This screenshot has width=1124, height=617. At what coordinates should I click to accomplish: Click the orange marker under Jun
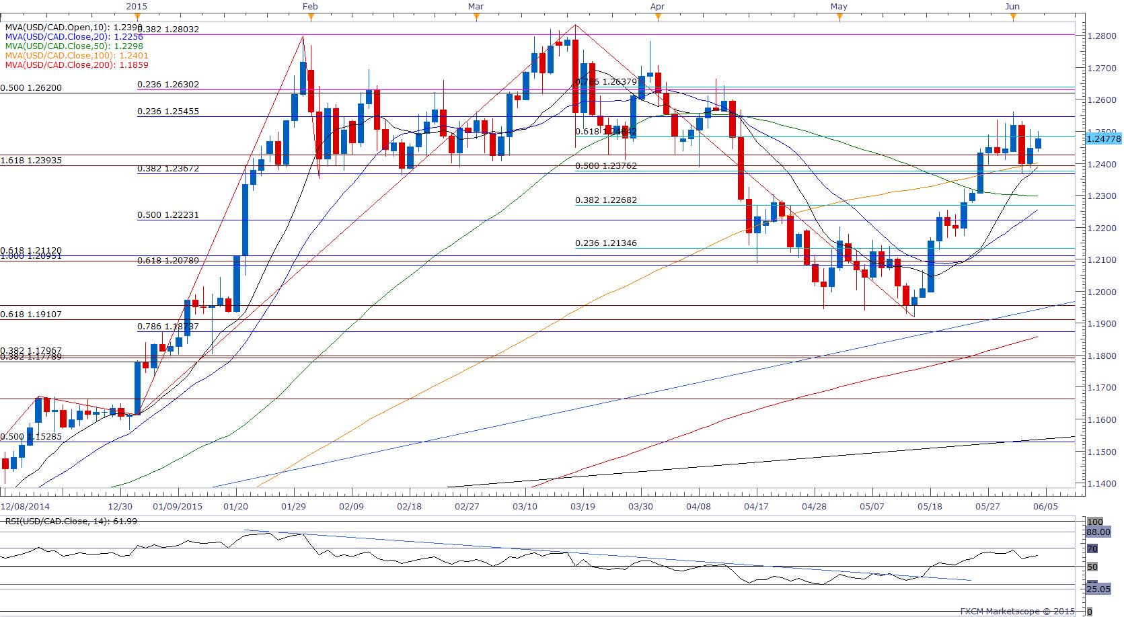pos(1013,17)
